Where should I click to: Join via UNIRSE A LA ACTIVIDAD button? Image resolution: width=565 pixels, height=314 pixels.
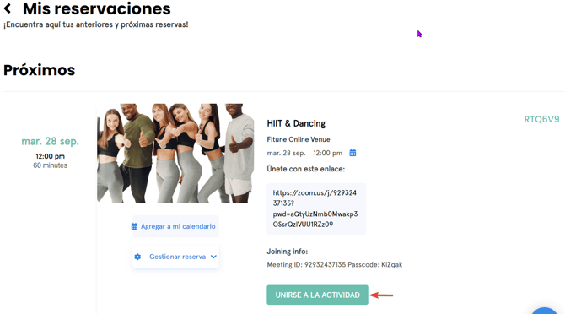(x=317, y=295)
